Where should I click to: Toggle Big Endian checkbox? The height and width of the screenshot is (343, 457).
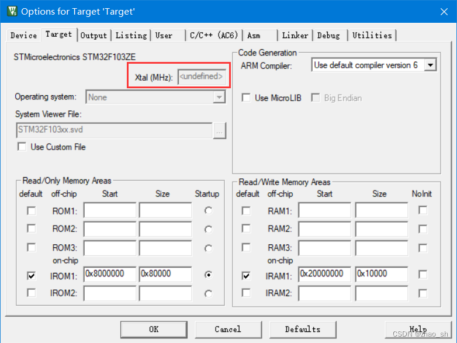(316, 98)
